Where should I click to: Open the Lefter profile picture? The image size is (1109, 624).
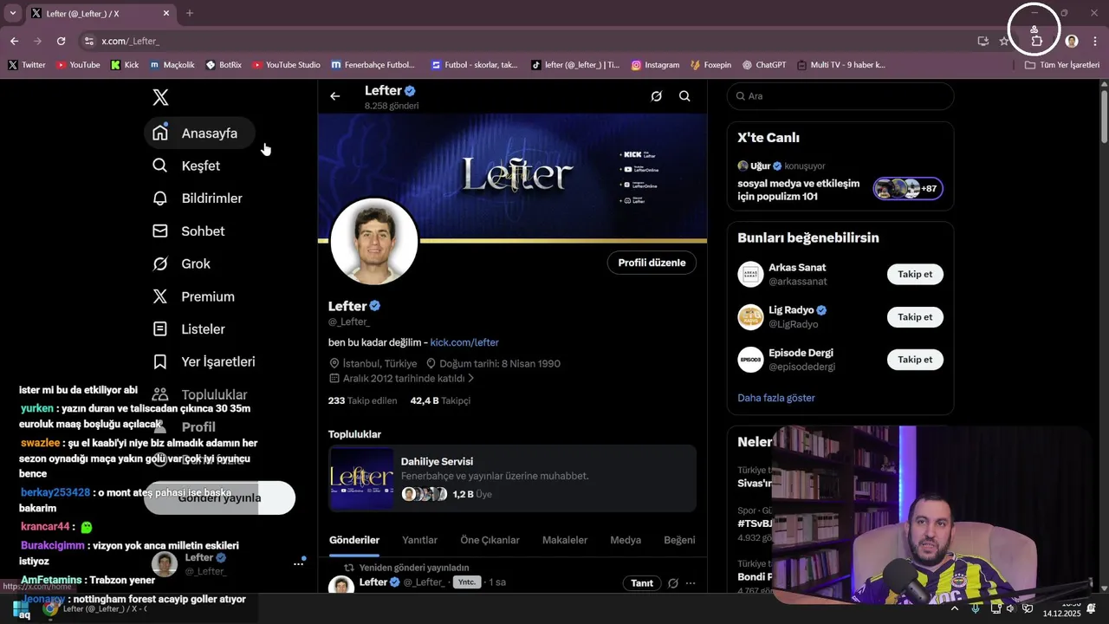coord(374,242)
